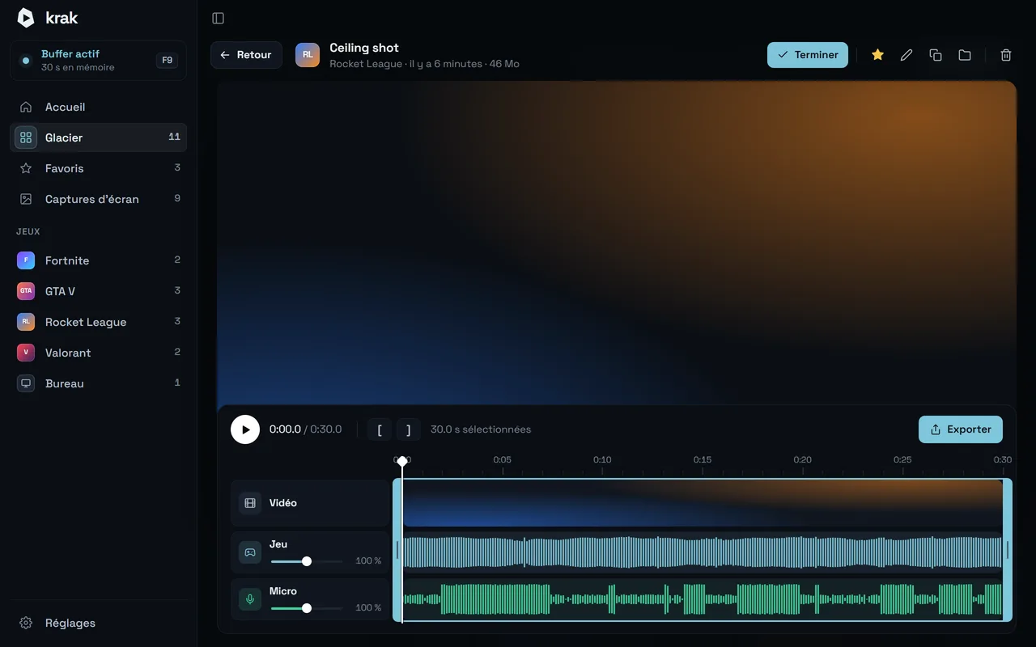Go to Favoris in the sidebar
Image resolution: width=1036 pixels, height=647 pixels.
point(98,168)
